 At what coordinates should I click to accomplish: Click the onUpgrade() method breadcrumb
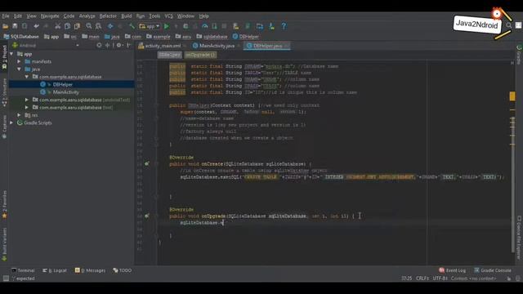[x=200, y=55]
